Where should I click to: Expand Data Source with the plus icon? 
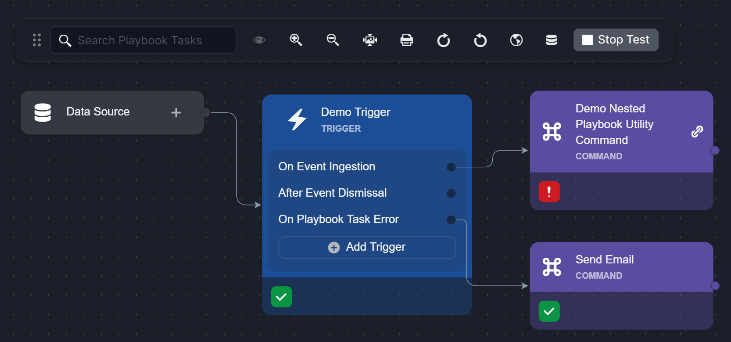coord(176,113)
